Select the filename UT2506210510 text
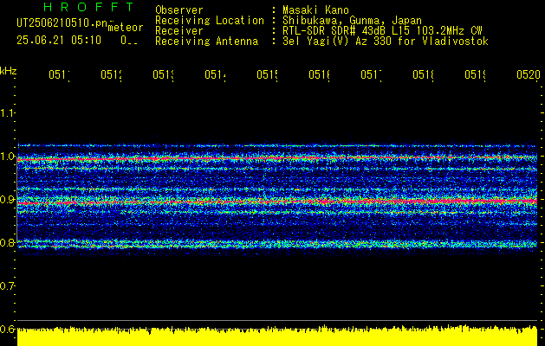The height and width of the screenshot is (346, 545). coord(62,23)
